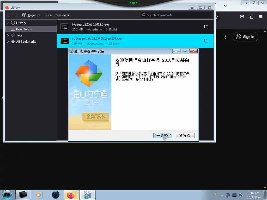Switch to Firefox in the taskbar
The height and width of the screenshot is (200, 267).
tap(71, 195)
